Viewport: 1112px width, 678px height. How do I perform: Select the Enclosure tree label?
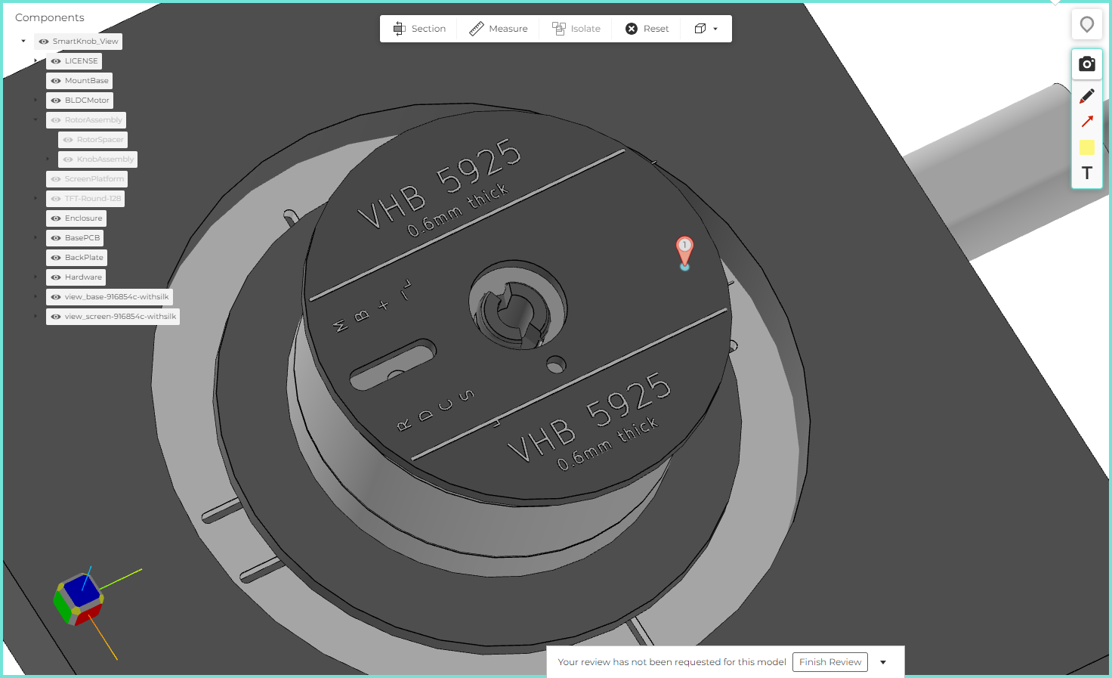click(x=83, y=218)
